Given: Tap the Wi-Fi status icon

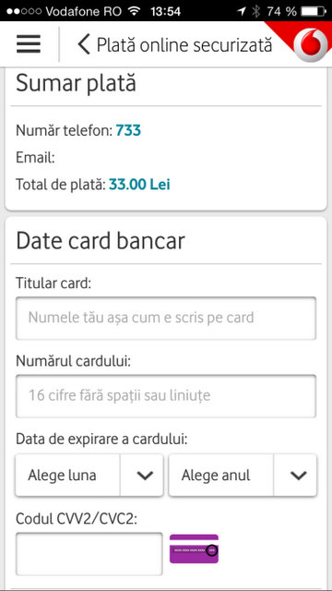Looking at the screenshot, I should pyautogui.click(x=134, y=11).
